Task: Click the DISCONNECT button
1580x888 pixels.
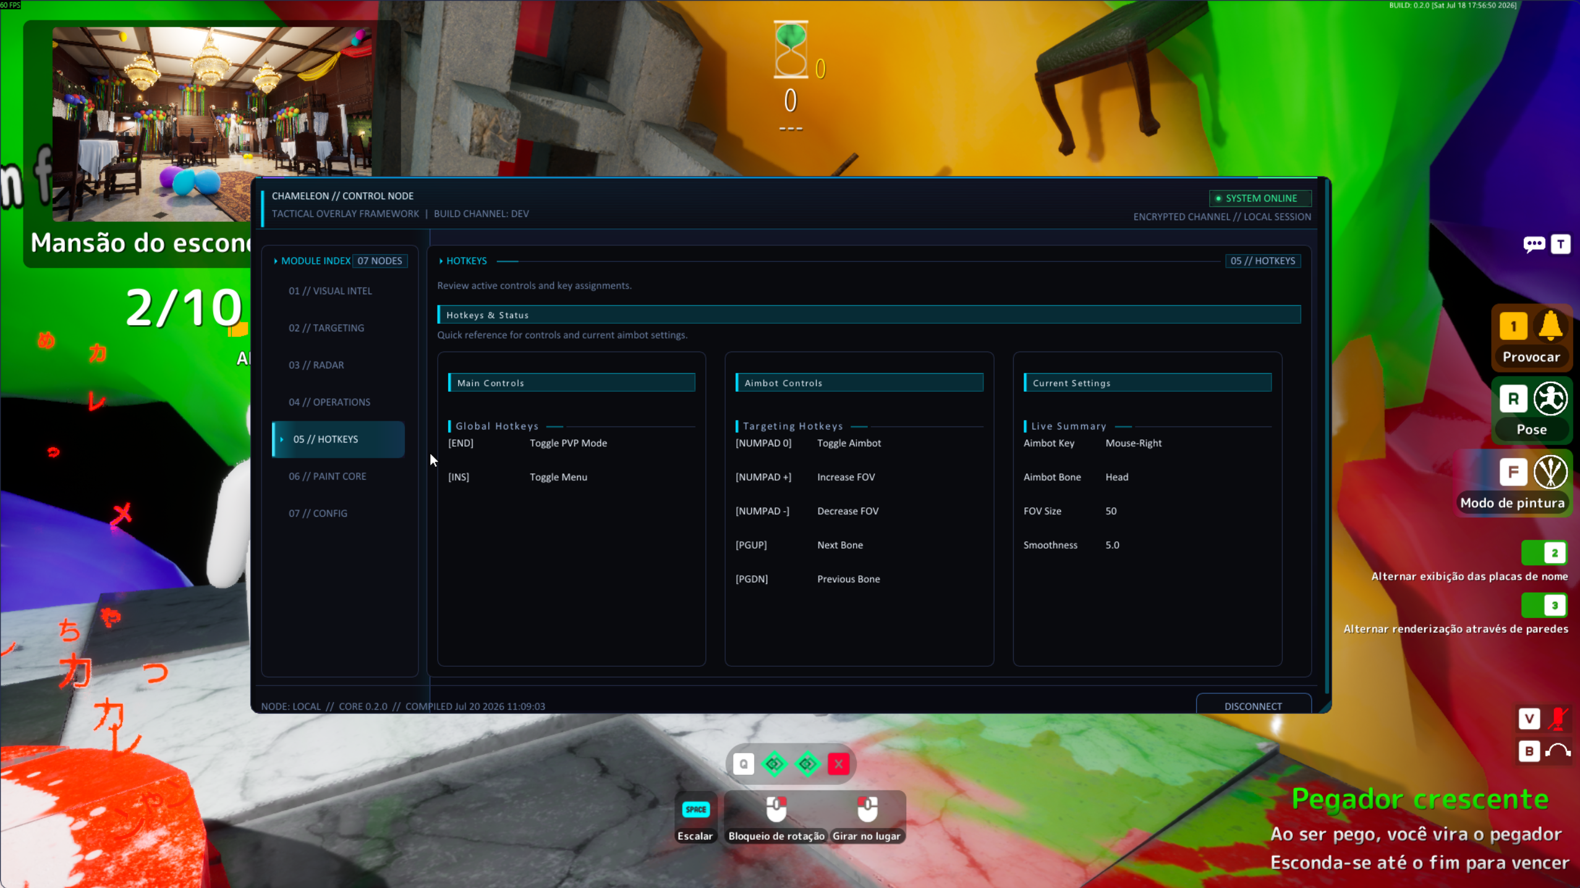Action: [x=1253, y=706]
